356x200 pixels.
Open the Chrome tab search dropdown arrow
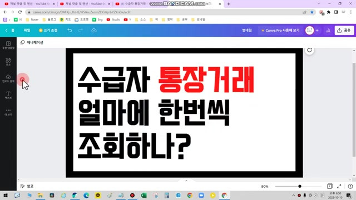click(x=319, y=4)
